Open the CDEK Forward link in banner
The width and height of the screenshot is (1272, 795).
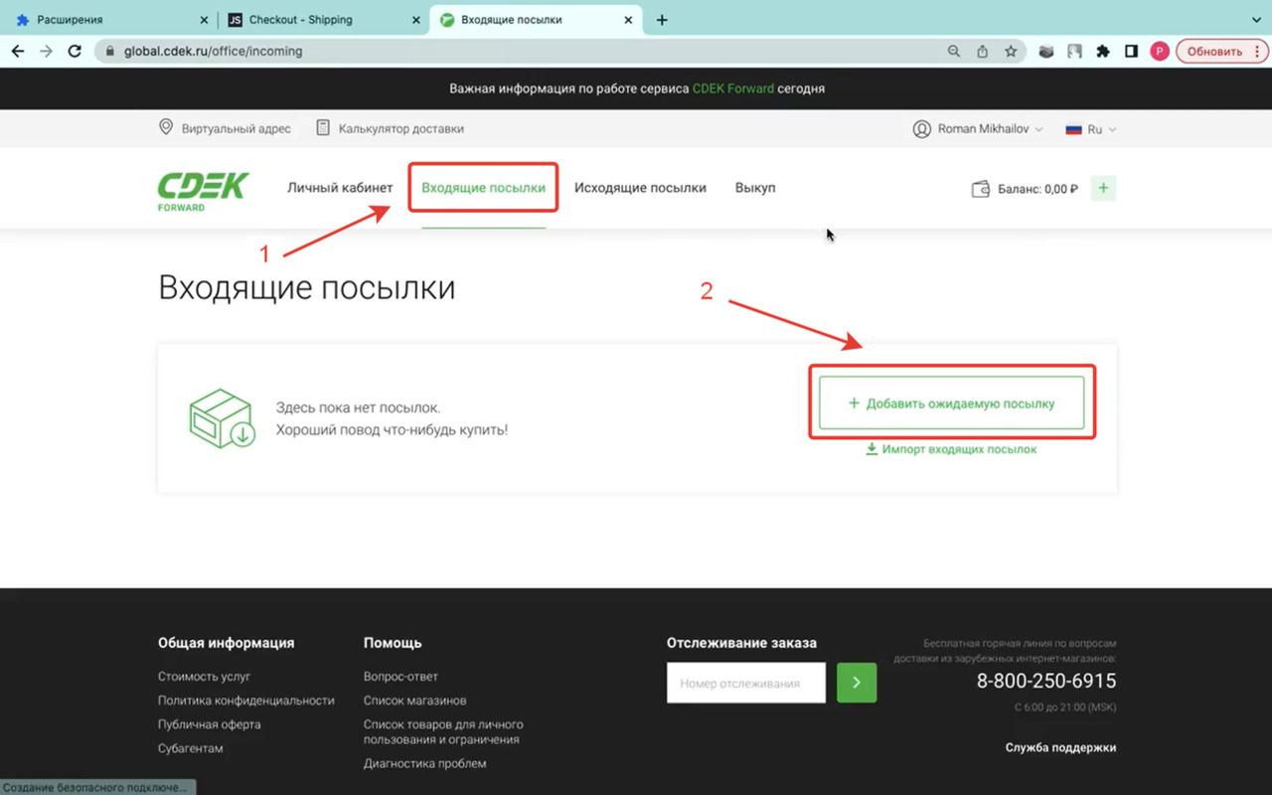tap(732, 88)
